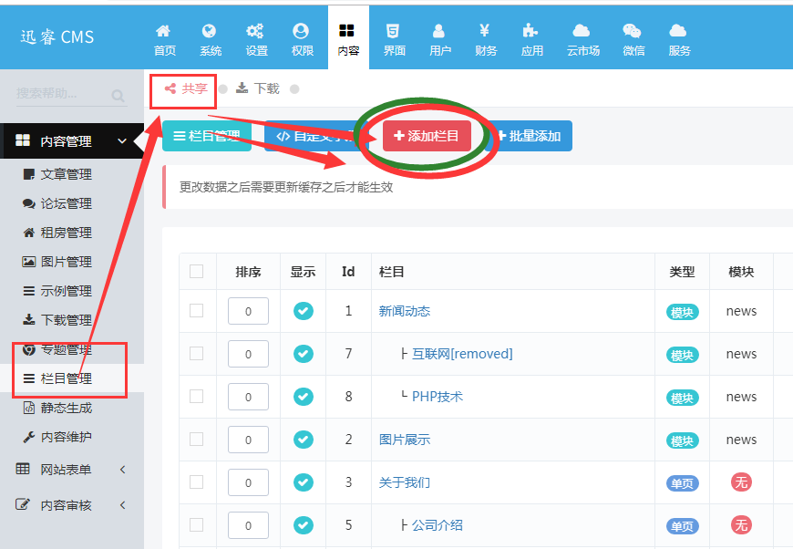This screenshot has height=549, width=793.
Task: Toggle display status for 新闻动态 row
Action: coord(304,311)
